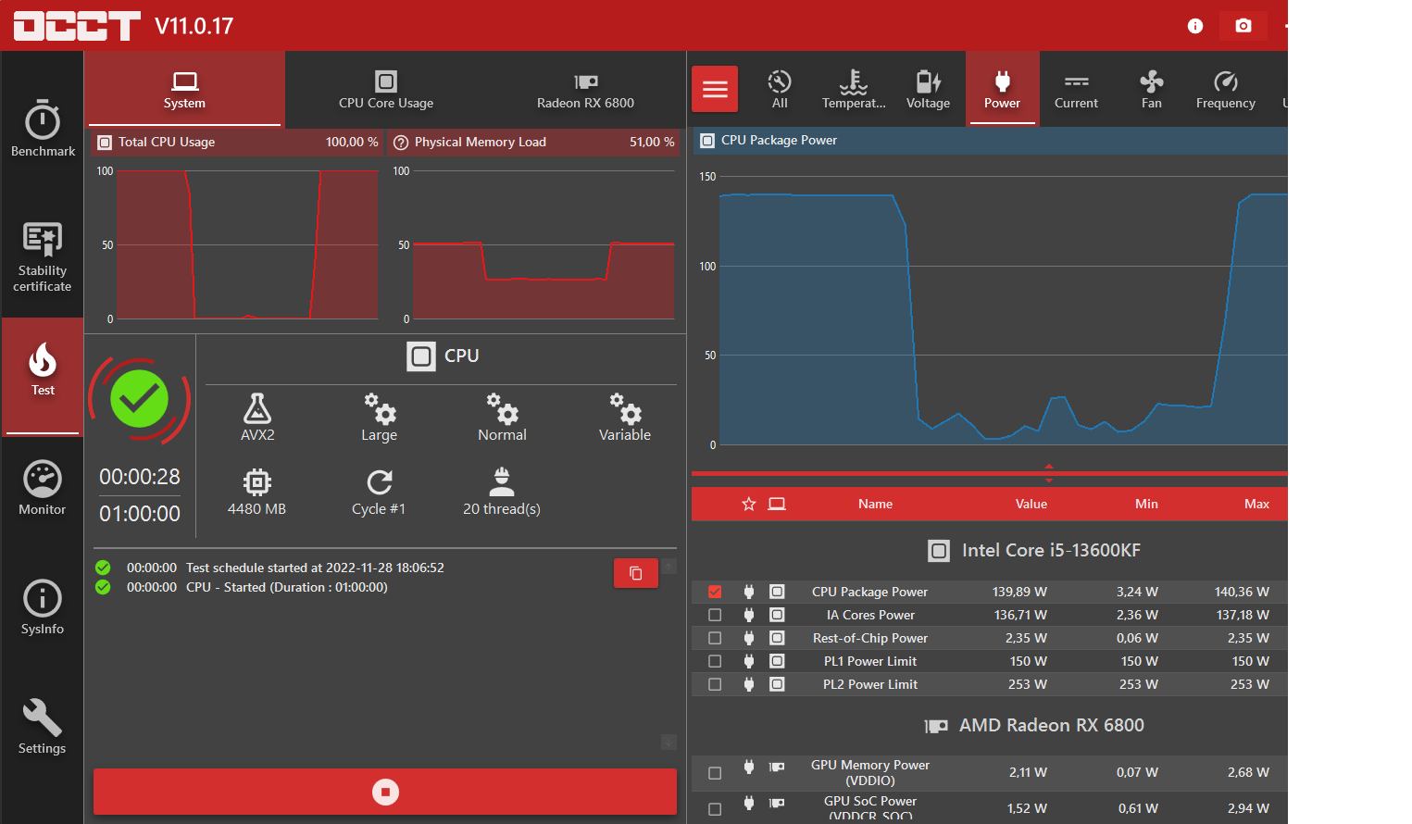Image resolution: width=1412 pixels, height=824 pixels.
Task: Open Stability certificate section
Action: (43, 256)
